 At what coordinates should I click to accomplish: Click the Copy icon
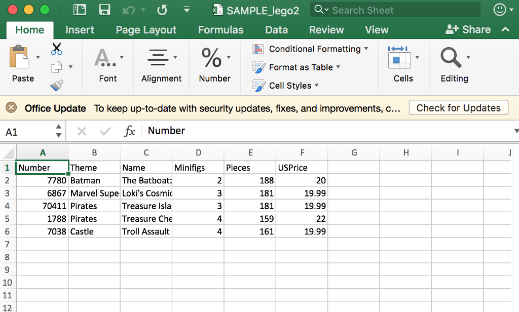point(57,67)
